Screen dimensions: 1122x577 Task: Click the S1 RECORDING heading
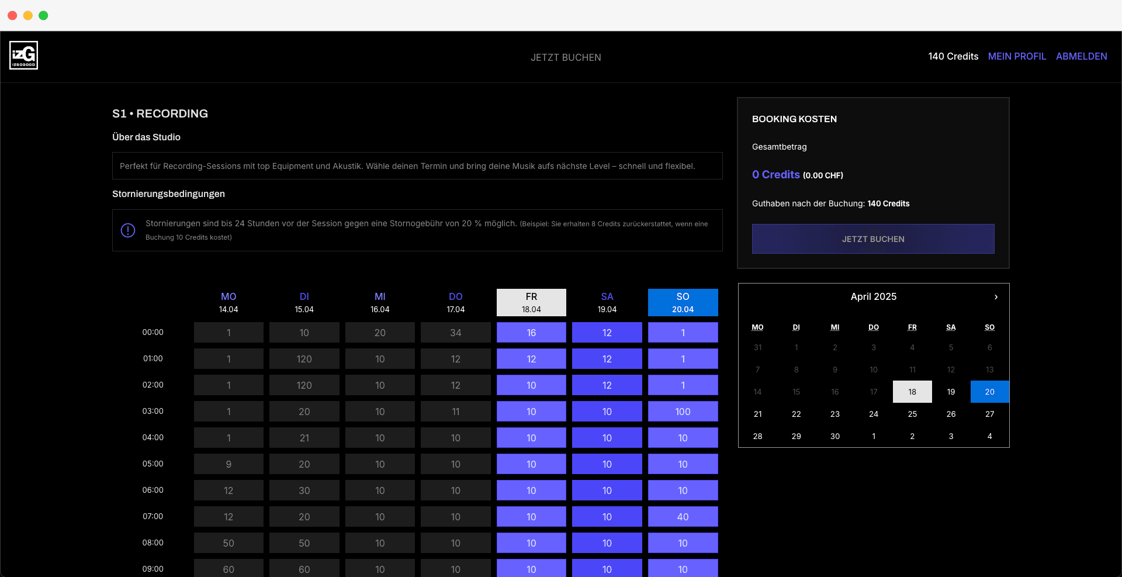(x=160, y=113)
